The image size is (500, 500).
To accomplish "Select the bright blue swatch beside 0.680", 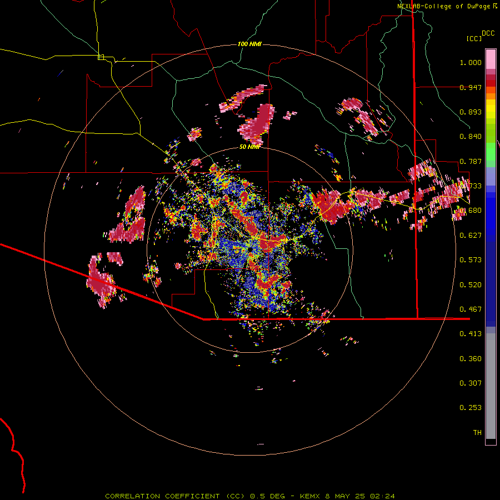I will (x=491, y=213).
